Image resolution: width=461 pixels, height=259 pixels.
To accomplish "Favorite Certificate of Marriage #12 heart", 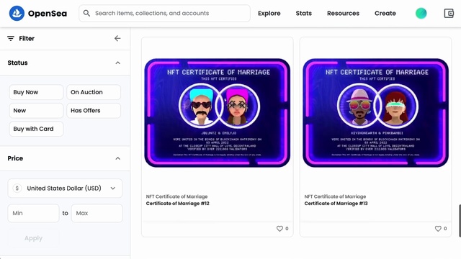I will pos(279,229).
